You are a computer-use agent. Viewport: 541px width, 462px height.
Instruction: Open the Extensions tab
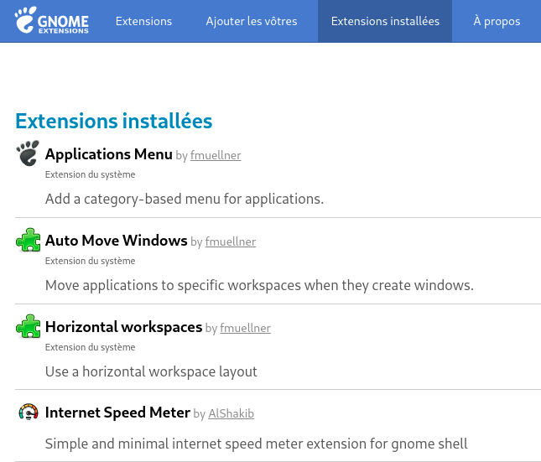[143, 21]
